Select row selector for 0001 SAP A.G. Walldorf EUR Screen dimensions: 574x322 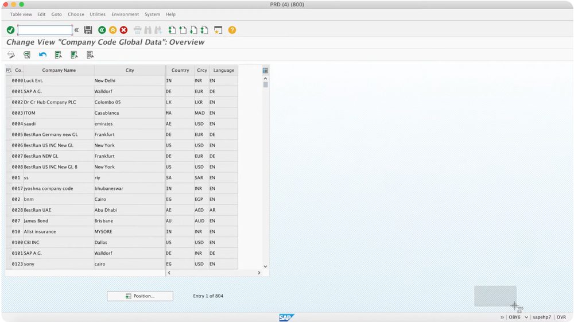point(9,91)
